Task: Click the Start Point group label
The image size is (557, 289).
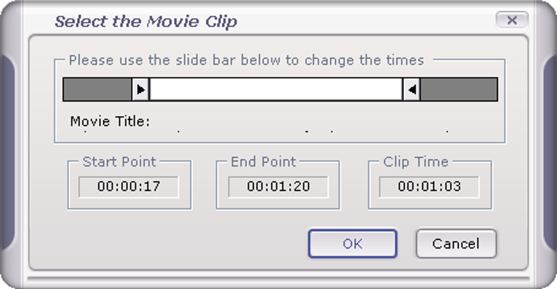Action: click(x=119, y=161)
